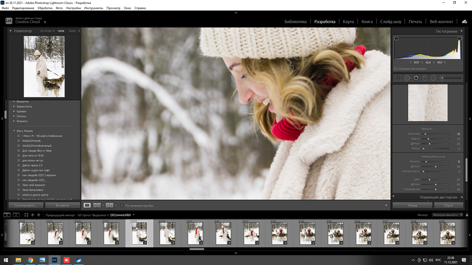Apply the 'Для осени натур' preset

pos(33,161)
